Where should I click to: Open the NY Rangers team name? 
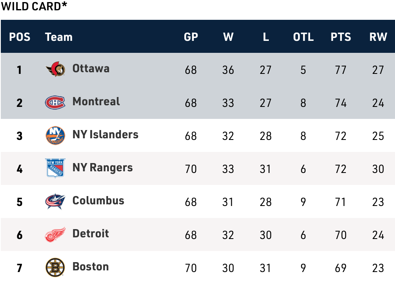tap(102, 167)
